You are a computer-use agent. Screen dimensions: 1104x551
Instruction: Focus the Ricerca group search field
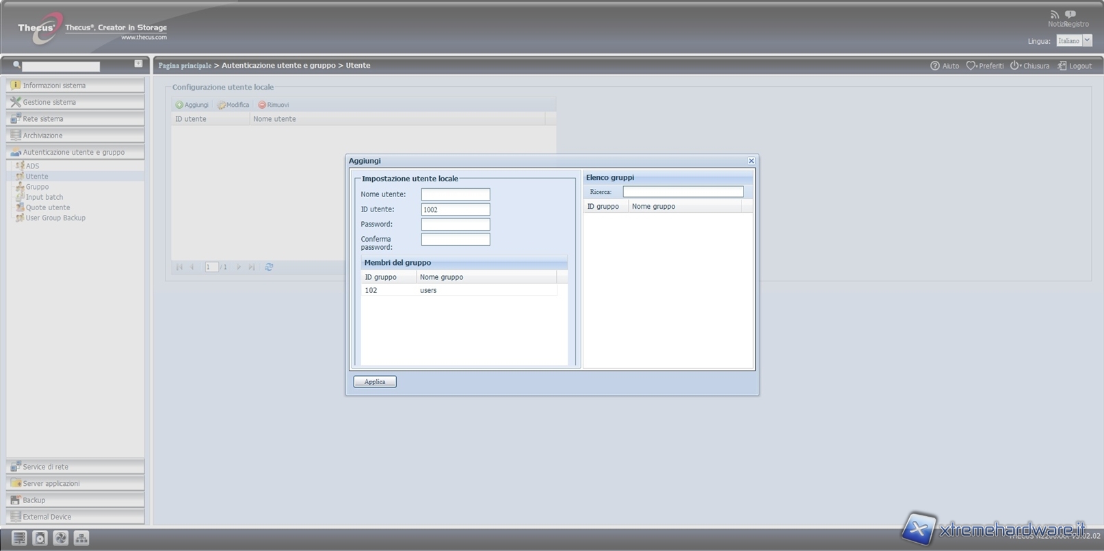tap(683, 192)
